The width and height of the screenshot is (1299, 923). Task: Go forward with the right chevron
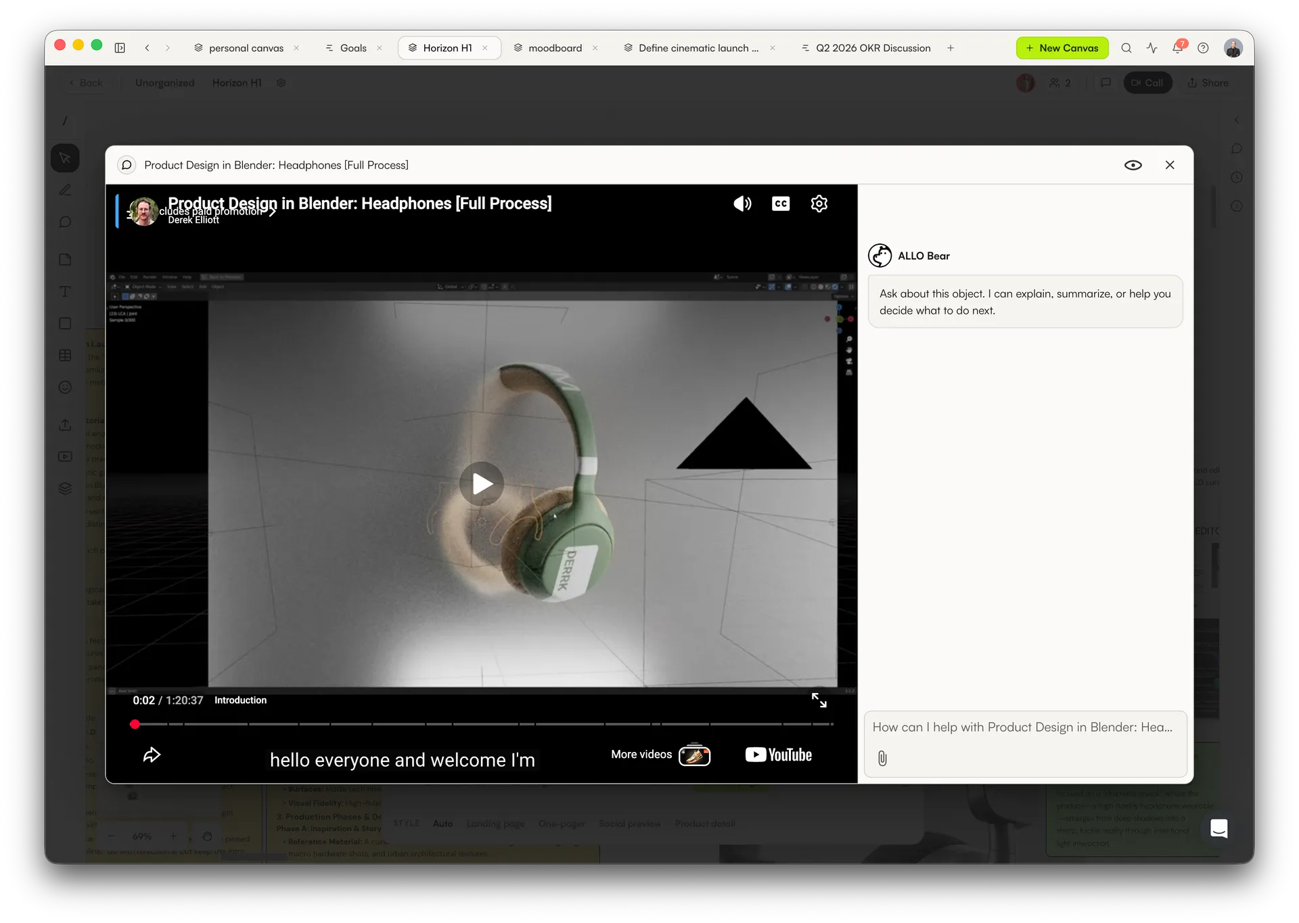168,48
